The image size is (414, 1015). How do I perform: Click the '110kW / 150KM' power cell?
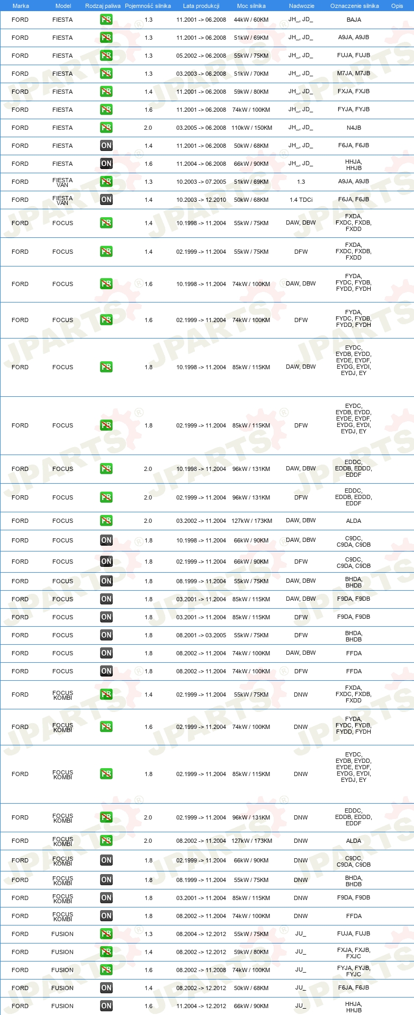click(x=251, y=128)
